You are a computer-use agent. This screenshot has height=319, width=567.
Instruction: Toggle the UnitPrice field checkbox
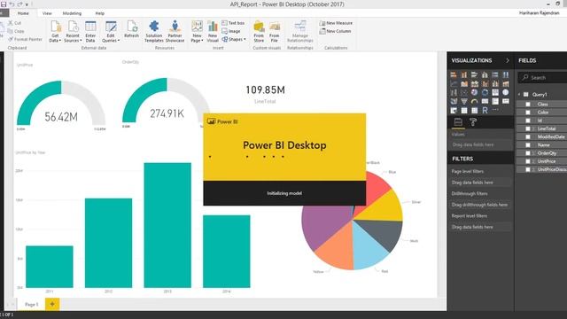tap(528, 161)
